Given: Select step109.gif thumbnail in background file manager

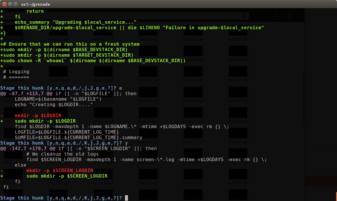Looking at the screenshot, I should pos(193,92).
